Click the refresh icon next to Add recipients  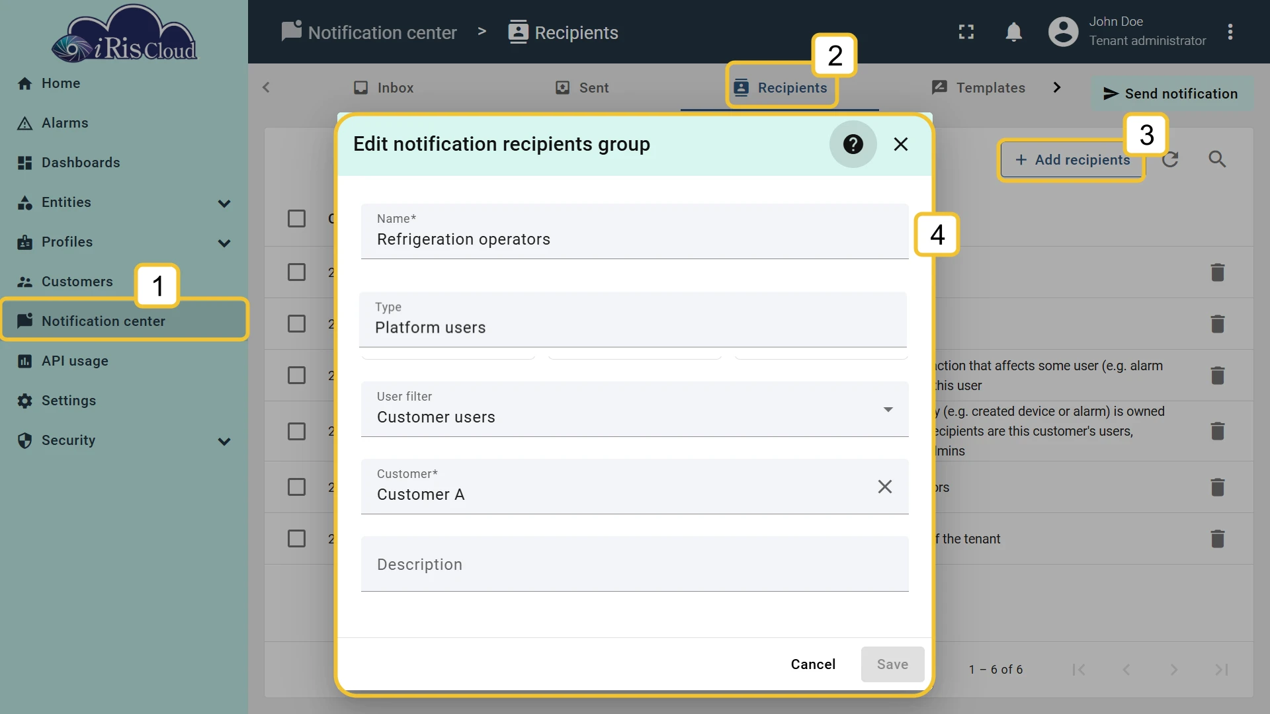pyautogui.click(x=1170, y=159)
